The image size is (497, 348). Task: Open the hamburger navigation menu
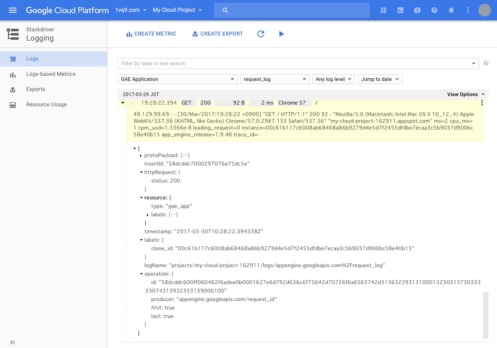(x=13, y=10)
